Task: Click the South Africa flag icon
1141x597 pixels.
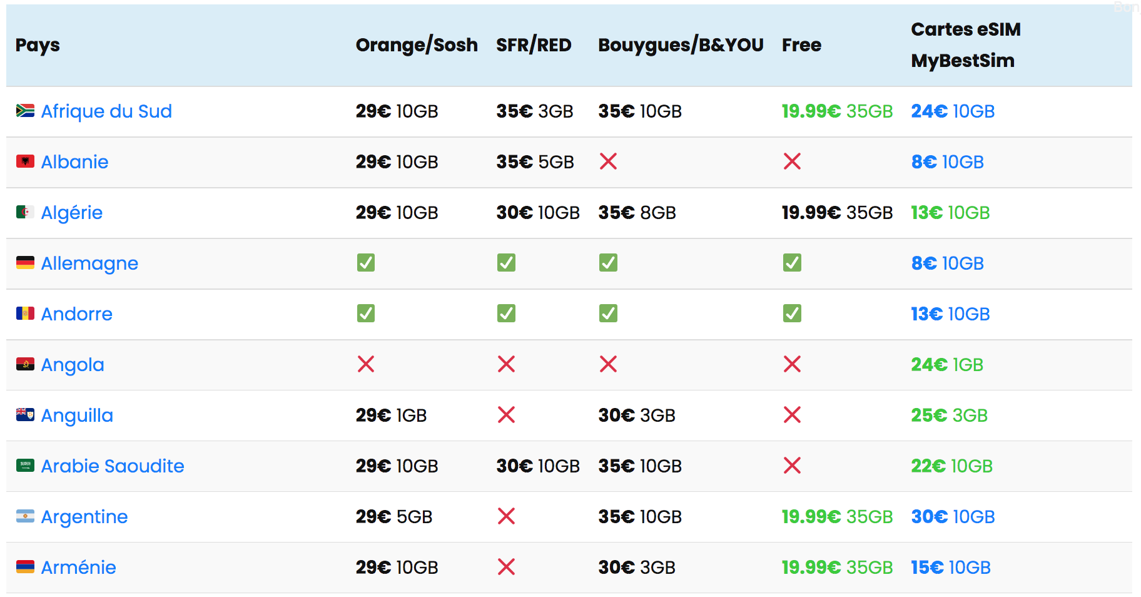Action: pyautogui.click(x=25, y=111)
